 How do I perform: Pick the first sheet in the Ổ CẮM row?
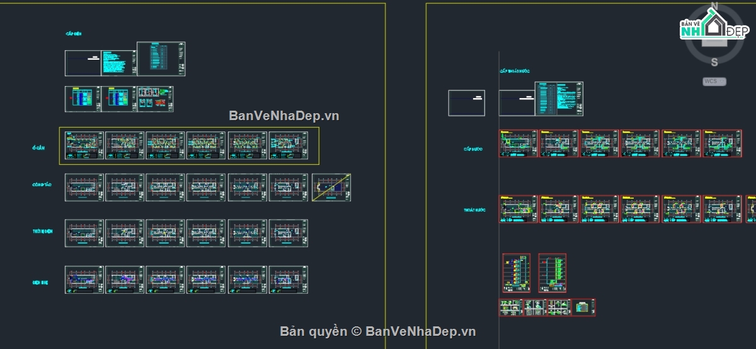point(84,145)
